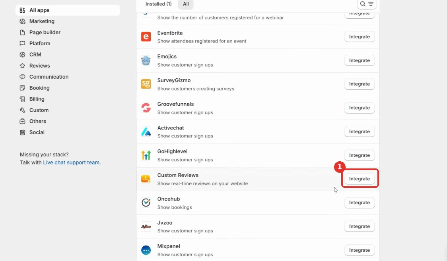
Task: Click the Communication category icon
Action: tap(23, 77)
